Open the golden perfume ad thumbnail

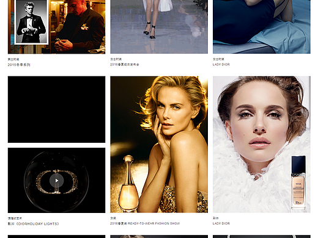click(159, 145)
